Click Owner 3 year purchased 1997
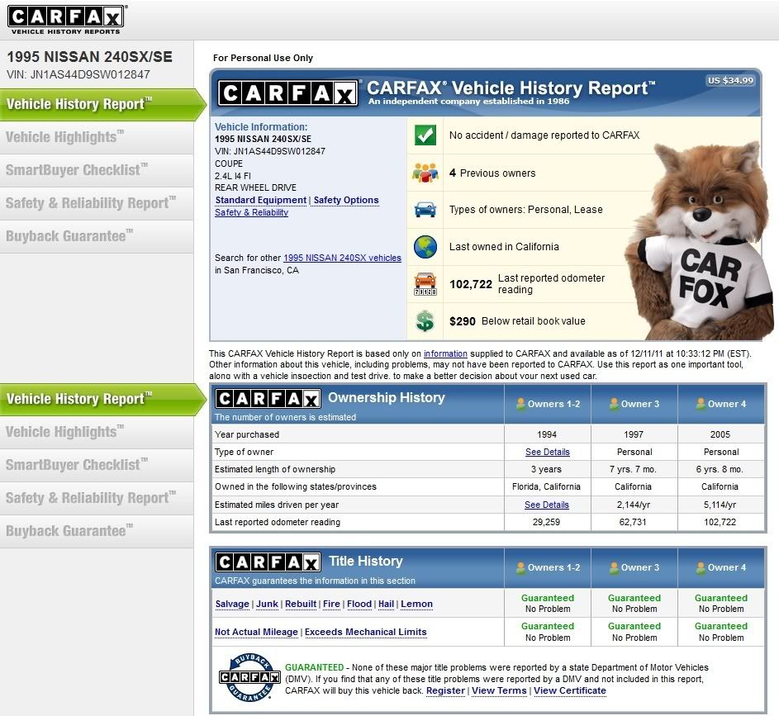 click(x=634, y=434)
